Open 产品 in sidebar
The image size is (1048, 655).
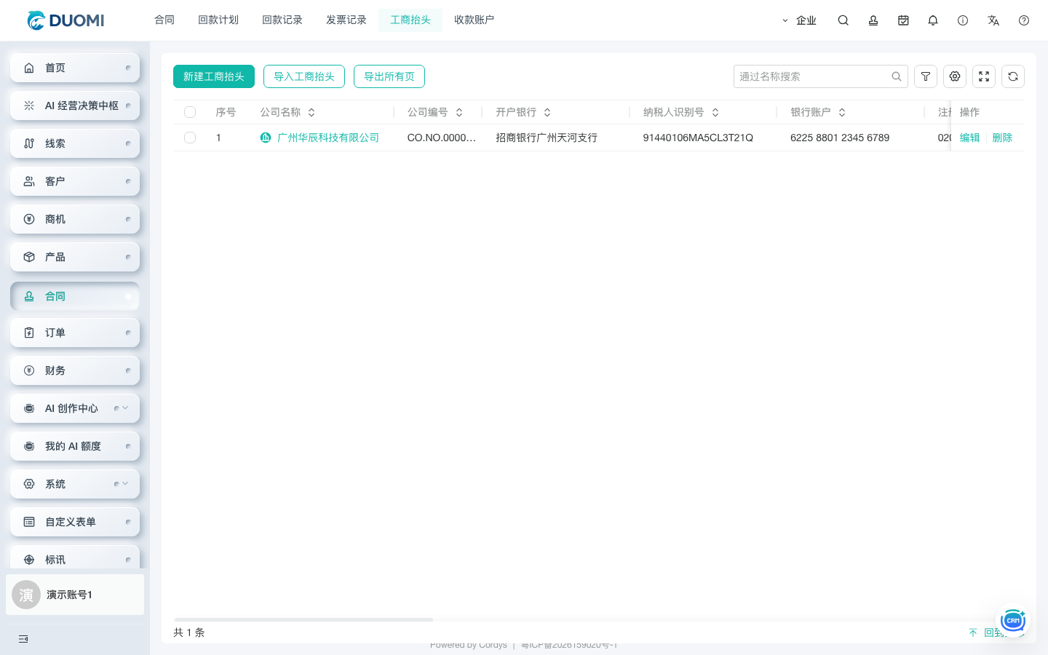[75, 257]
